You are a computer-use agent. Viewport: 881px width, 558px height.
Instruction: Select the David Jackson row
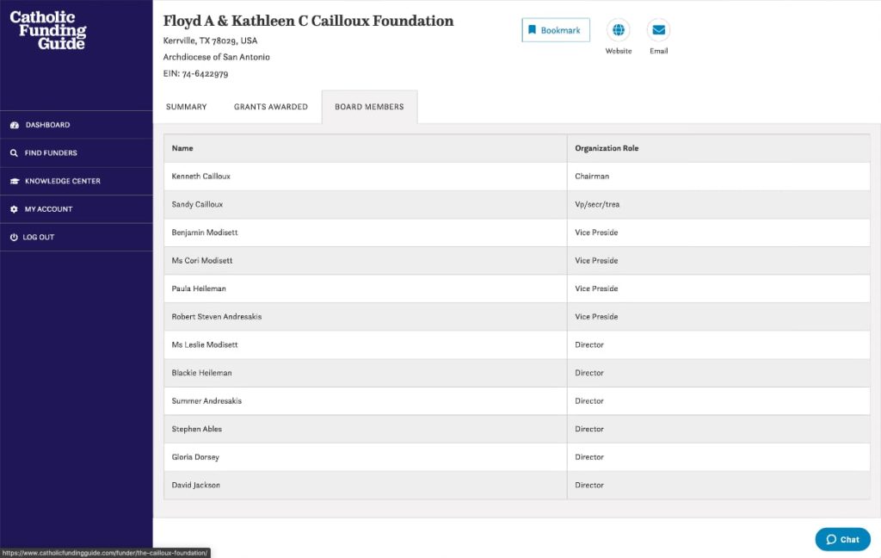coord(517,486)
